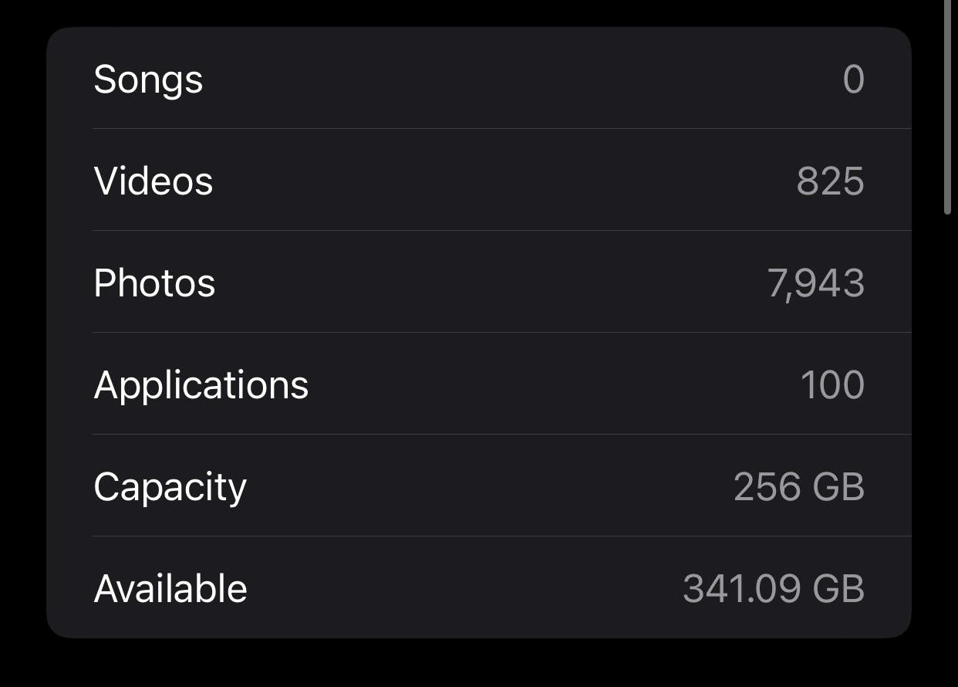958x687 pixels.
Task: Tap the Available label
Action: [170, 589]
